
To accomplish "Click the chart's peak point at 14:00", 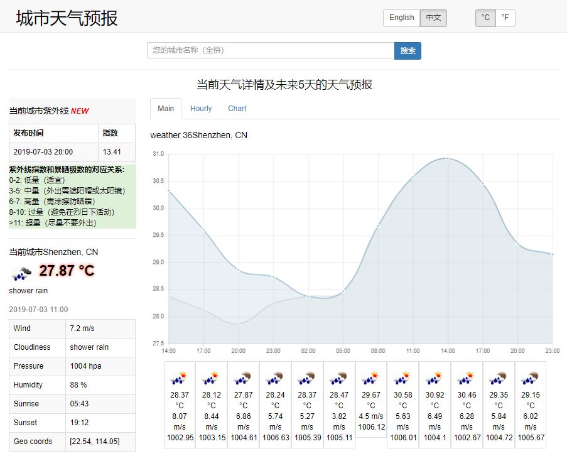I will 447,158.
